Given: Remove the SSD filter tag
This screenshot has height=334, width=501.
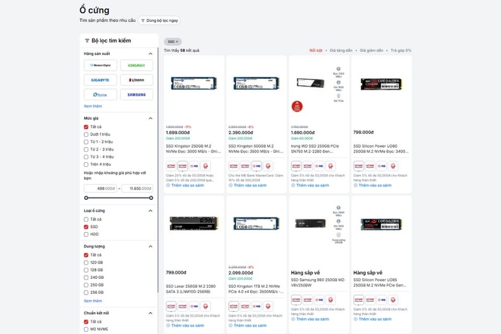Looking at the screenshot, I should point(177,41).
